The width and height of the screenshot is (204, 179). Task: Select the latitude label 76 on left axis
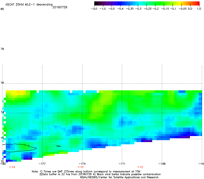click(2, 83)
